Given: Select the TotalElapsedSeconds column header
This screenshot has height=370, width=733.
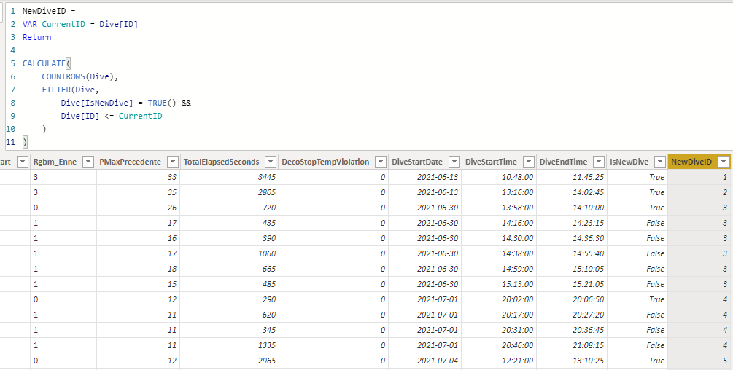Looking at the screenshot, I should [x=221, y=162].
